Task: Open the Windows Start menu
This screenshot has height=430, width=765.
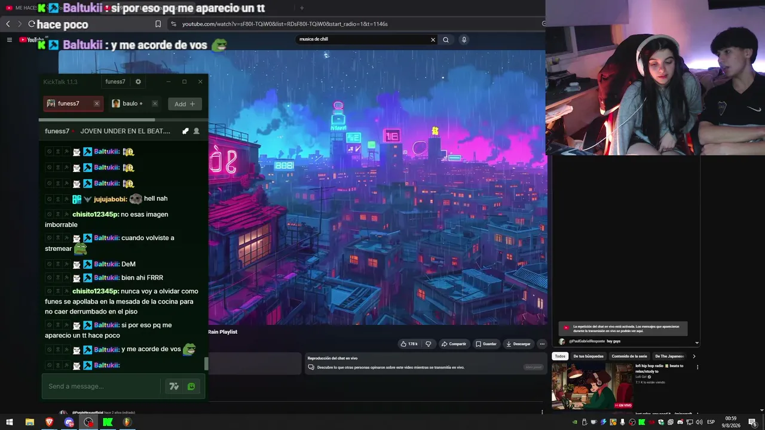Action: tap(10, 422)
